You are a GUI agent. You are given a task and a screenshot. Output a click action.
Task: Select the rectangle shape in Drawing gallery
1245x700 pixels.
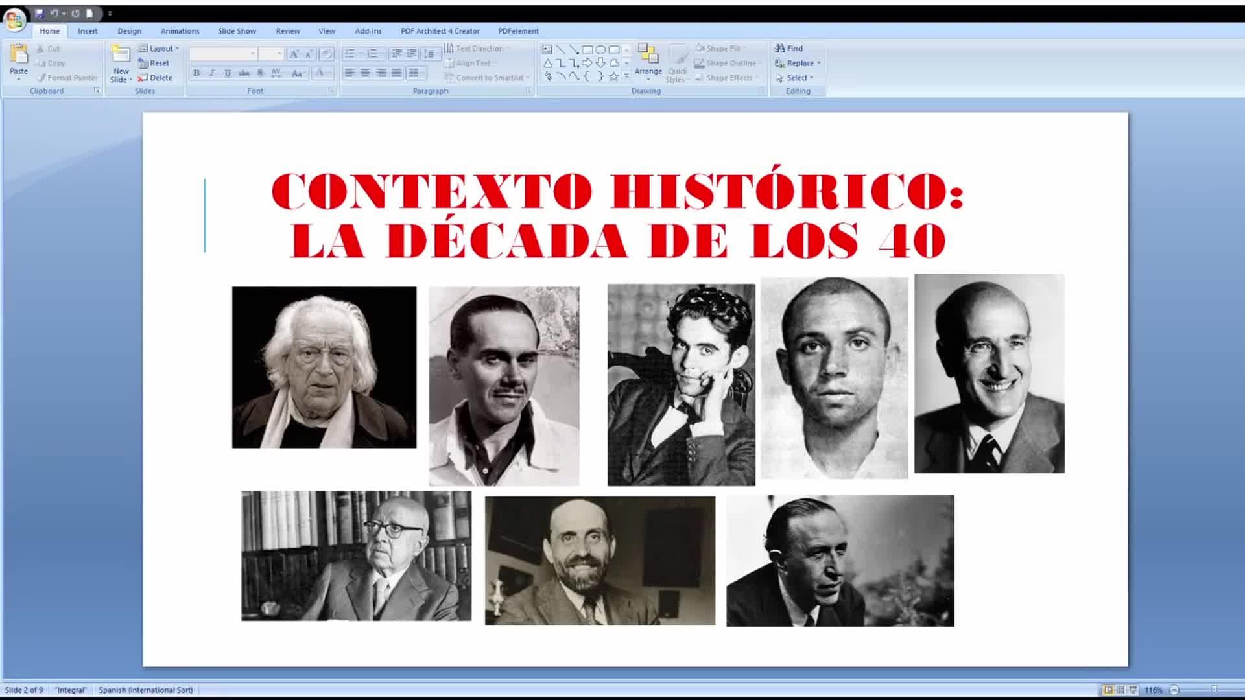(x=587, y=49)
